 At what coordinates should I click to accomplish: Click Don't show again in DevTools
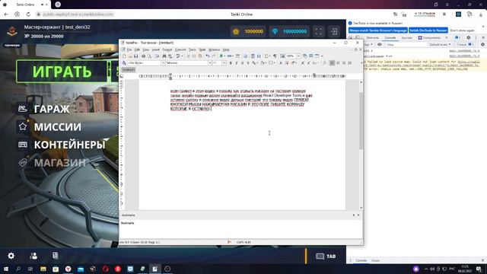tap(462, 30)
